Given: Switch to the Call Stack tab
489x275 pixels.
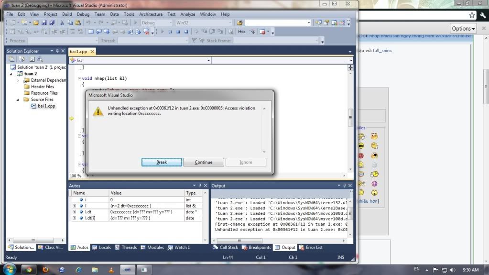Looking at the screenshot, I should pyautogui.click(x=226, y=247).
